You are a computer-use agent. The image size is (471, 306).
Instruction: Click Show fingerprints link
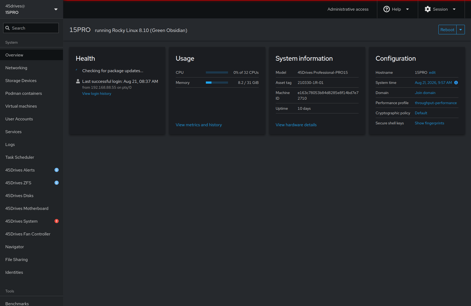[429, 123]
